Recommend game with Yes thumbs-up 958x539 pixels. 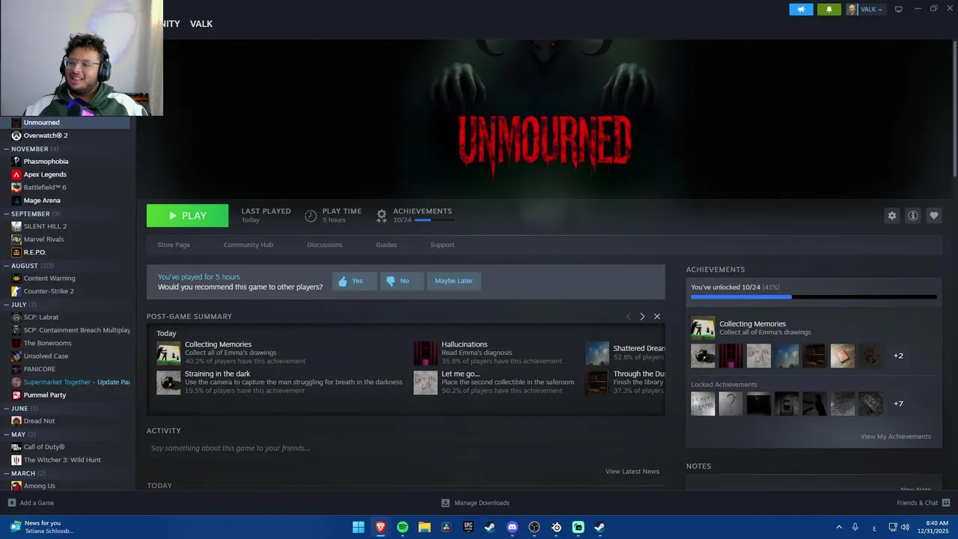tap(354, 281)
